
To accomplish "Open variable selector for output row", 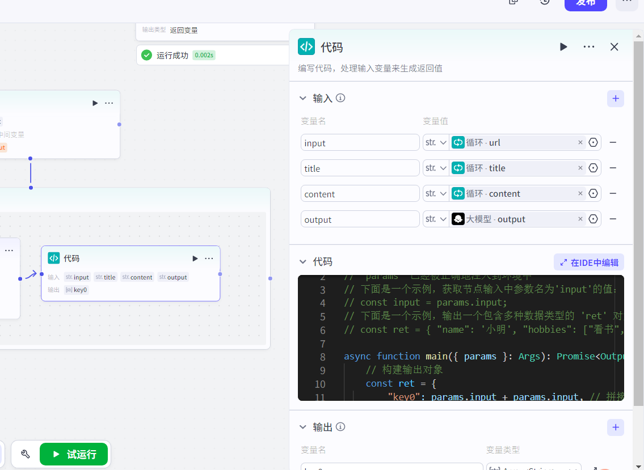I will coord(593,219).
